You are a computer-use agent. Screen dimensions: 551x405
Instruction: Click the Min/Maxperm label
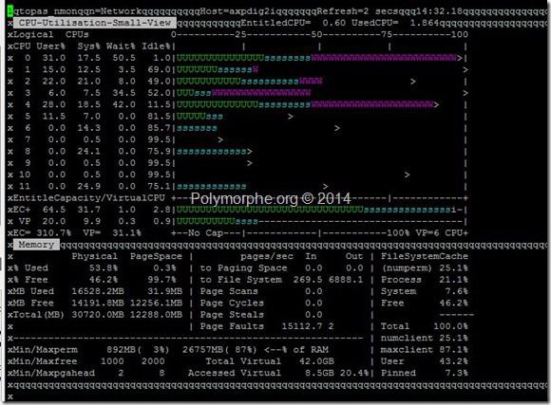coord(45,350)
